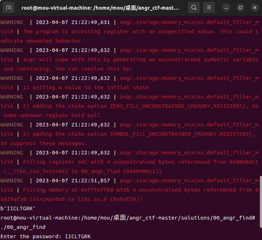
Task: Maximize the terminal window
Action: click(x=240, y=8)
